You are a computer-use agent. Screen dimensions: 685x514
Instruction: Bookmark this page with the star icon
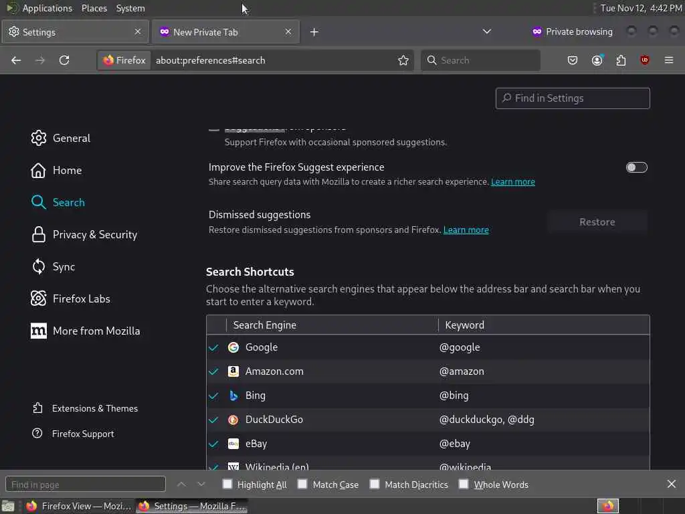403,60
